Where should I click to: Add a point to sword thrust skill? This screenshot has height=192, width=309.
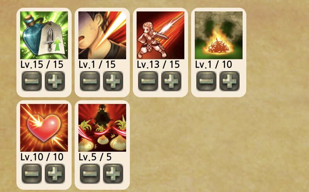pos(171,81)
